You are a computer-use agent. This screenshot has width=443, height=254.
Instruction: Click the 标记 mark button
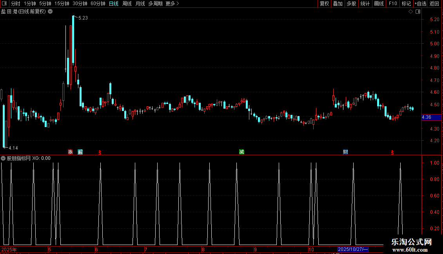406,4
